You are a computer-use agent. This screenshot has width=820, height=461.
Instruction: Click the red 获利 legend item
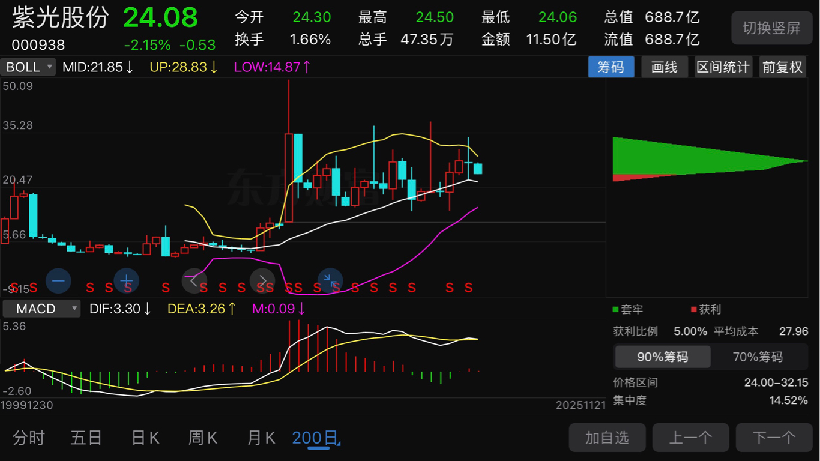[x=706, y=310]
